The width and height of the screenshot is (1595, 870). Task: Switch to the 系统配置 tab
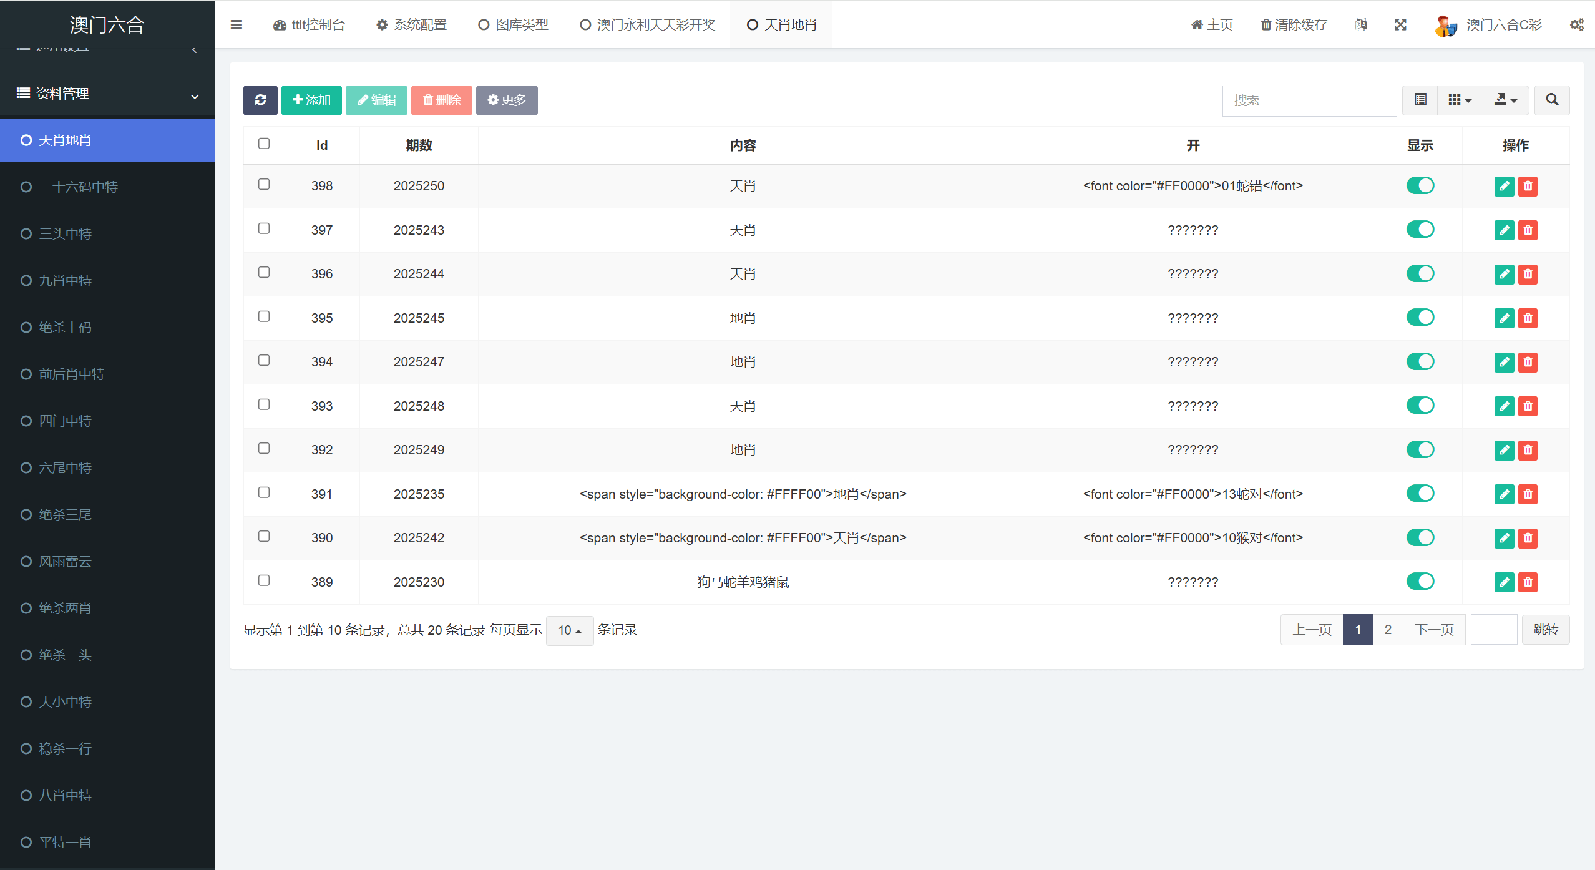tap(412, 25)
